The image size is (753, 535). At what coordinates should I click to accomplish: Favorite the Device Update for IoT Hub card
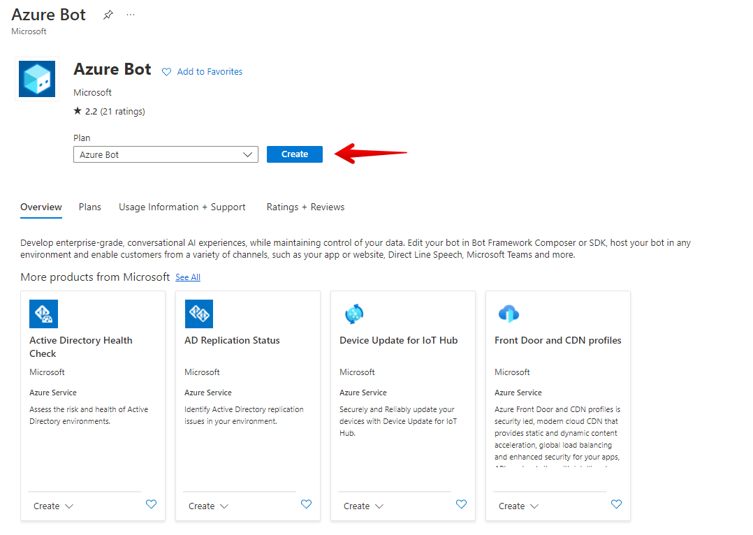pos(462,504)
